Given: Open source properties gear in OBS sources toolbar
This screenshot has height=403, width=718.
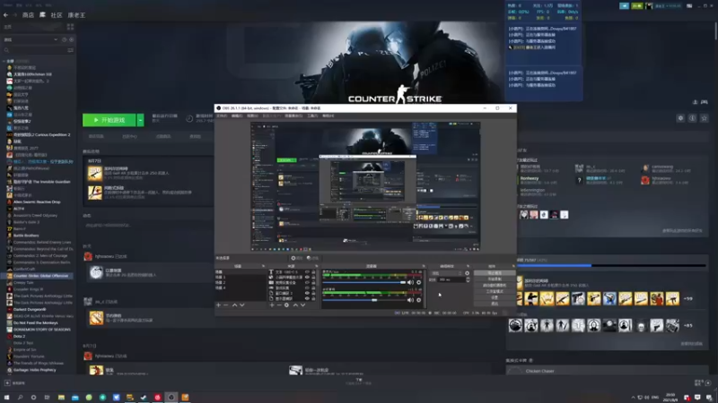Looking at the screenshot, I should pos(286,304).
